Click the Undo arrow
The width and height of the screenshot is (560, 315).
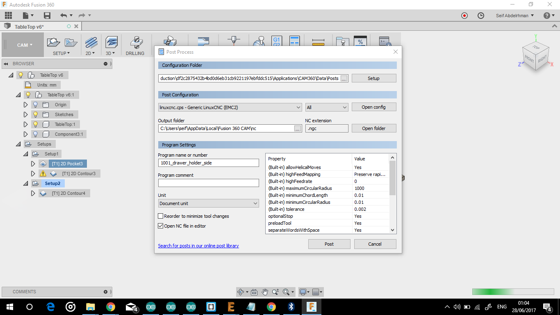[x=64, y=16]
